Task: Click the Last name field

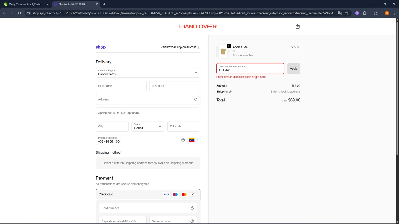Action: (x=175, y=86)
